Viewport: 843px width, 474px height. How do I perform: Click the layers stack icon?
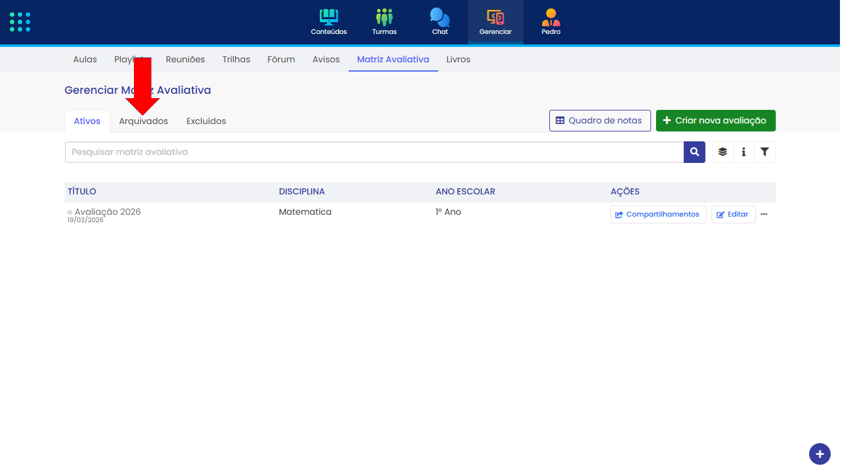pyautogui.click(x=723, y=152)
